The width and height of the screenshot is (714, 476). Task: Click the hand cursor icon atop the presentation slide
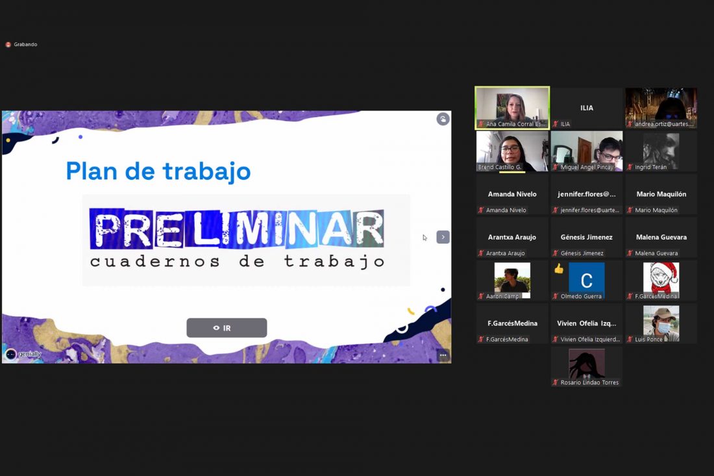click(x=442, y=119)
